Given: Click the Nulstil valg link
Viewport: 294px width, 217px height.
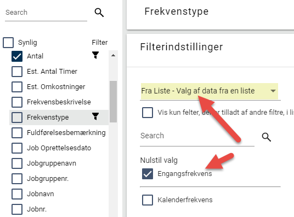Looking at the screenshot, I should [159, 160].
